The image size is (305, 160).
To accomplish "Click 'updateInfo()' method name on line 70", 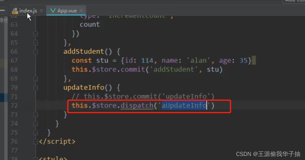I will [88, 88].
